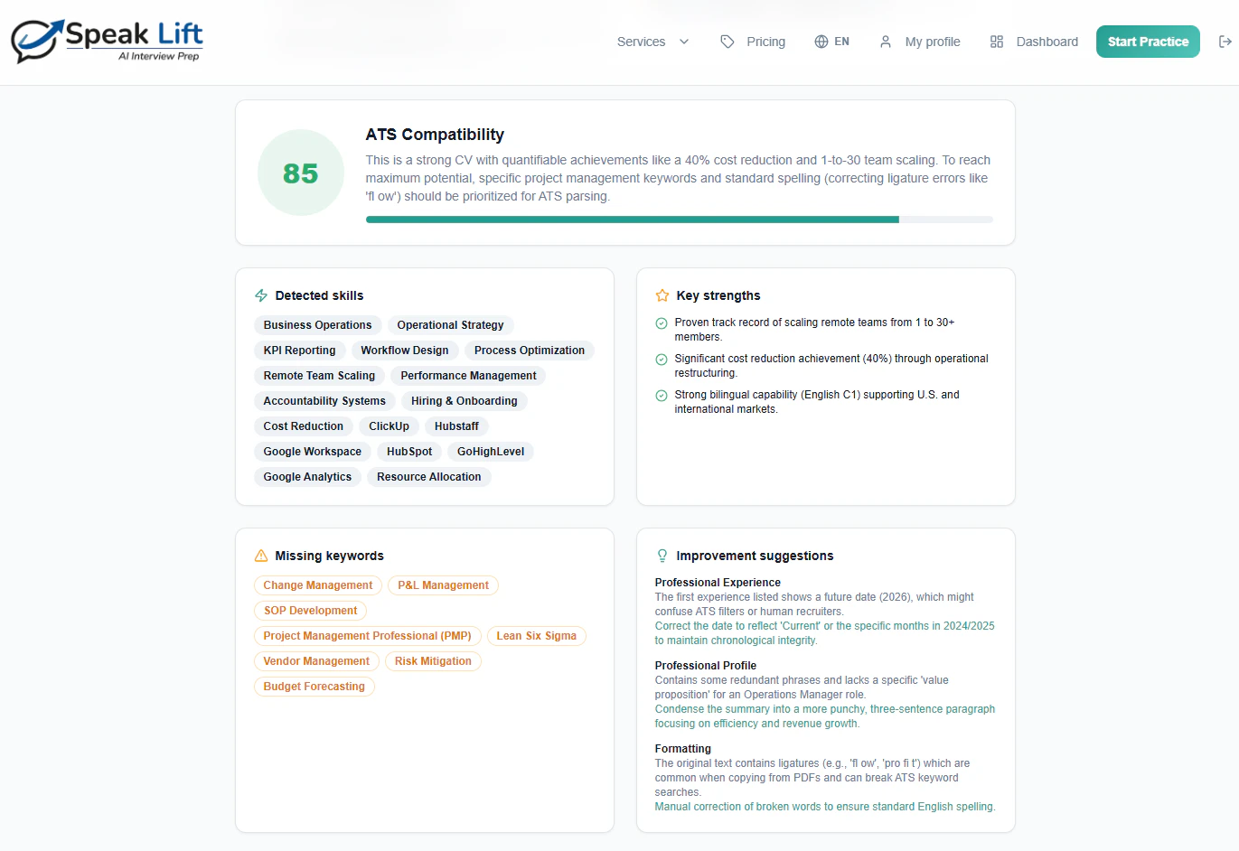The height and width of the screenshot is (851, 1239).
Task: Select the Hubstaff skill tag
Action: click(456, 426)
